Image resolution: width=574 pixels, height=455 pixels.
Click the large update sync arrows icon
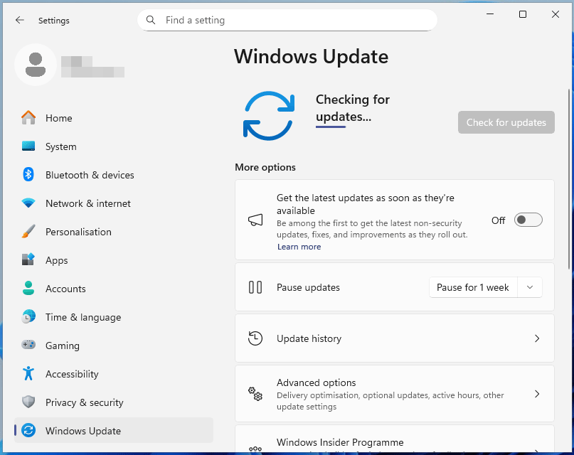269,116
